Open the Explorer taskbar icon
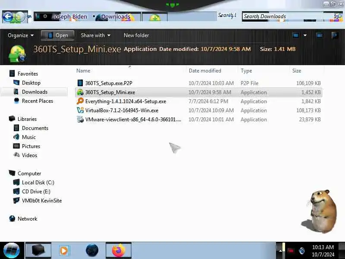 click(38, 250)
